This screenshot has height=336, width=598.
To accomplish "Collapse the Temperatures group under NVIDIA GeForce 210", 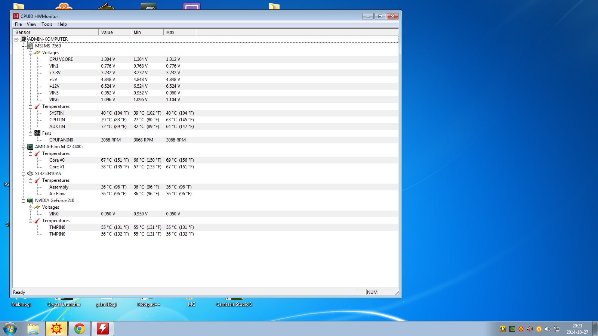I will [x=31, y=221].
